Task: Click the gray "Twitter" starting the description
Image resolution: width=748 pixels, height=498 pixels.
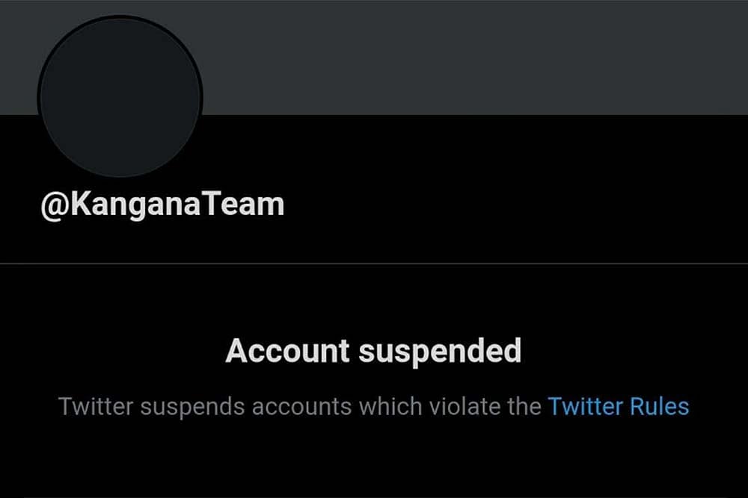Action: [x=96, y=407]
